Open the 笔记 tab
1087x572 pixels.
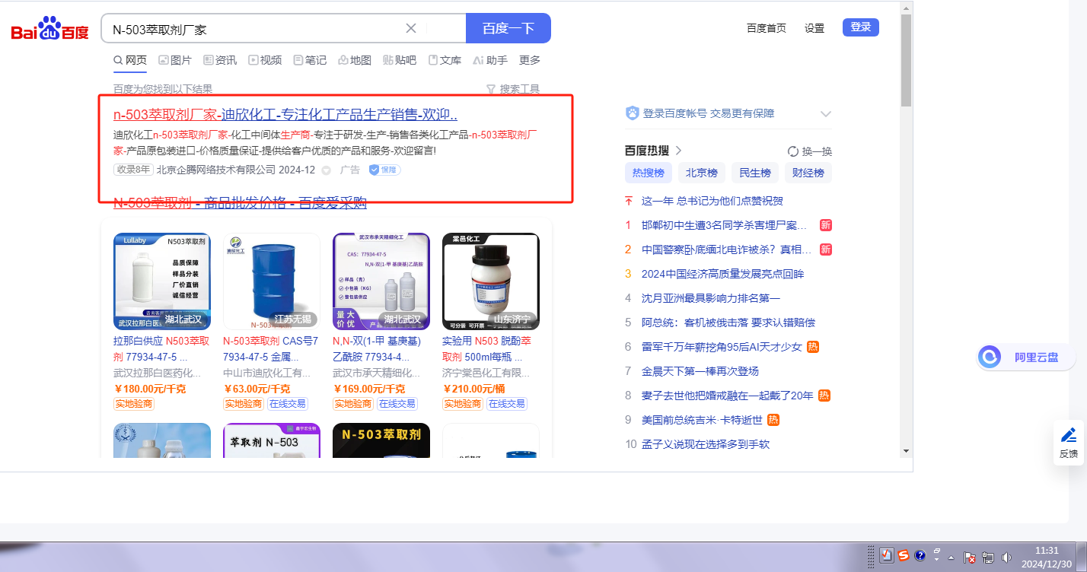(310, 60)
